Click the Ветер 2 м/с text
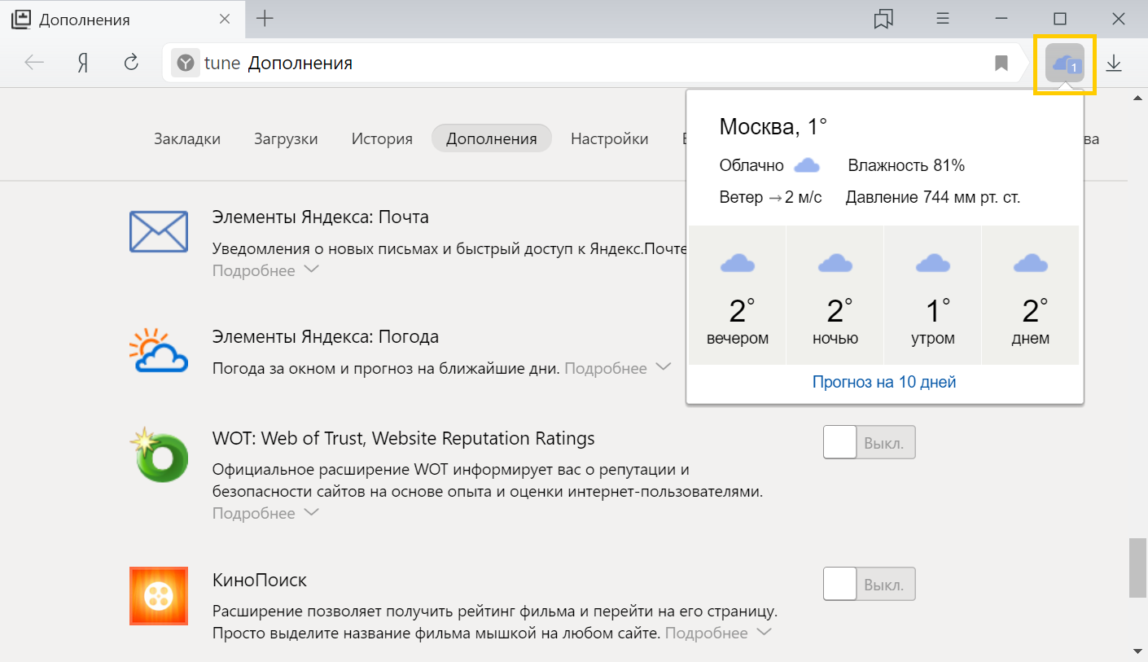Image resolution: width=1148 pixels, height=662 pixels. click(x=771, y=197)
